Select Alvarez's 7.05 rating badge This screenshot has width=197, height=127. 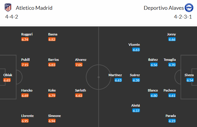click(79, 65)
